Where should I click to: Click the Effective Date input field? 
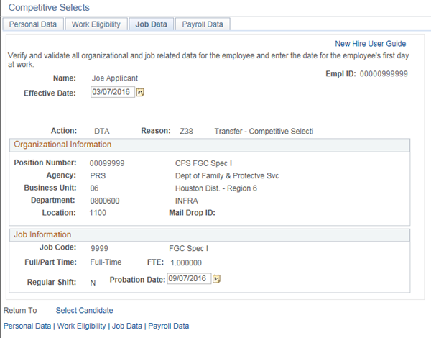point(113,93)
